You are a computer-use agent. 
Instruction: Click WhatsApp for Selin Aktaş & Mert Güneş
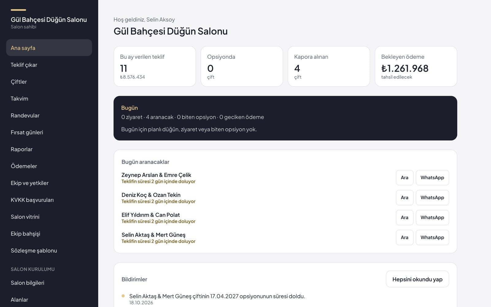pyautogui.click(x=432, y=238)
